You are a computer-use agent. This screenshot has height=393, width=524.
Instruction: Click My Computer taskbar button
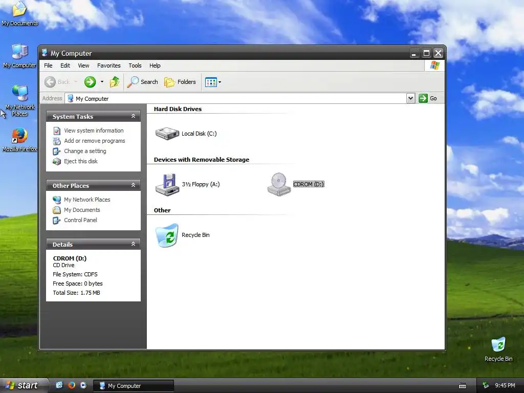[x=134, y=386]
